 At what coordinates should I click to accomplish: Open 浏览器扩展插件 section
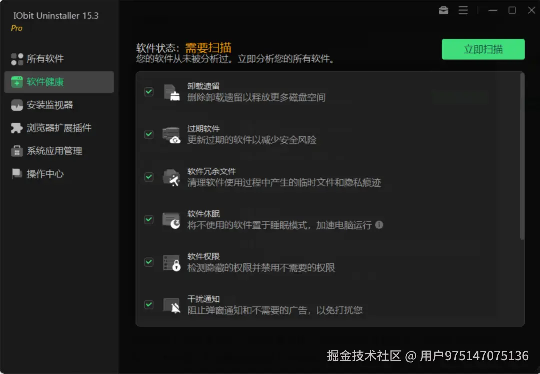[x=59, y=128]
